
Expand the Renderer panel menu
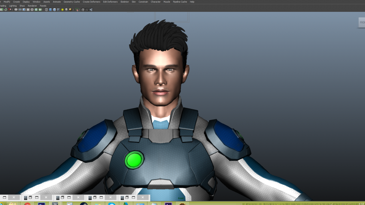(x=32, y=6)
